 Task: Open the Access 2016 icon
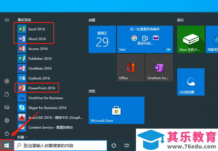(x=22, y=49)
